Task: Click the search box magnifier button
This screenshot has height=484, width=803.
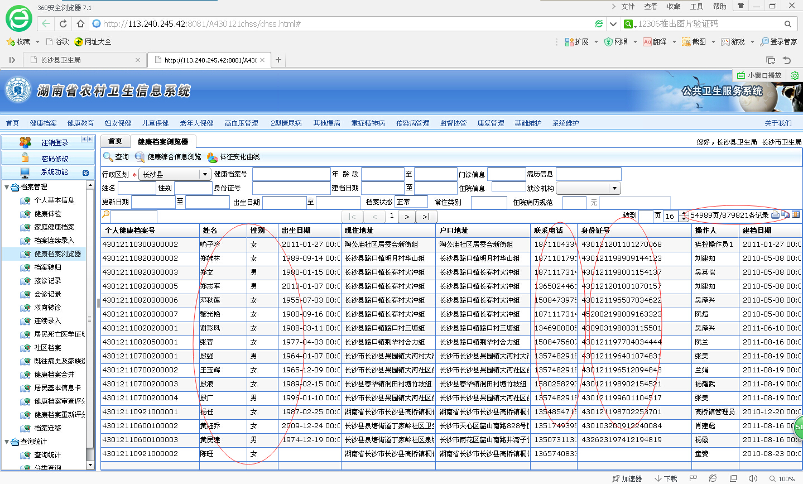Action: point(788,24)
